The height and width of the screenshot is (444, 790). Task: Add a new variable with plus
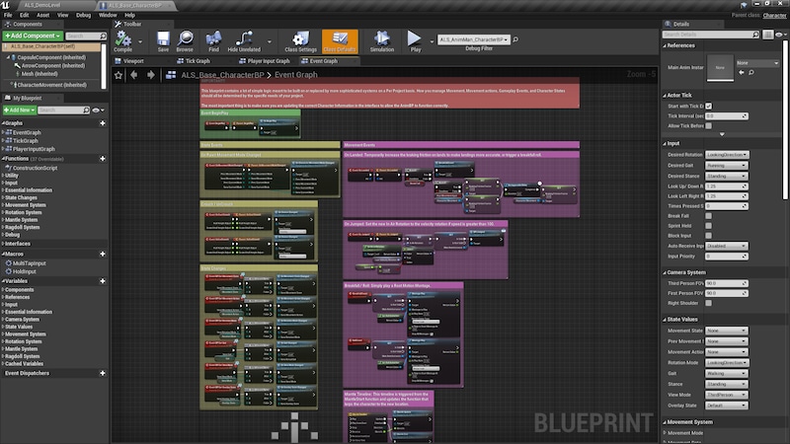[103, 281]
